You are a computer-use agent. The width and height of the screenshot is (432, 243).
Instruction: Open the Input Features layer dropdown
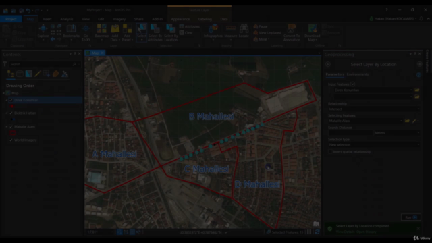click(x=373, y=90)
